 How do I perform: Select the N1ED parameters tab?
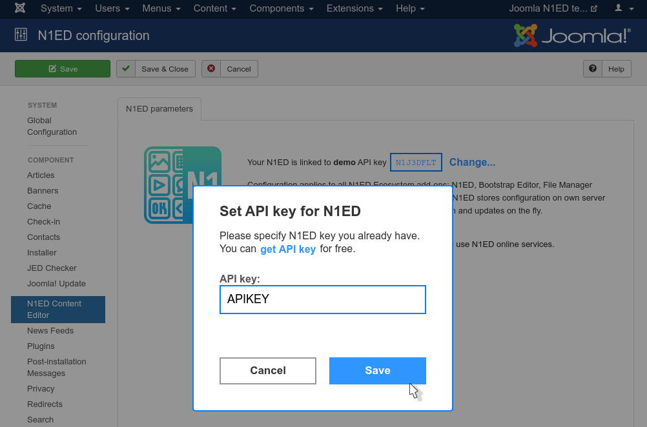(159, 109)
